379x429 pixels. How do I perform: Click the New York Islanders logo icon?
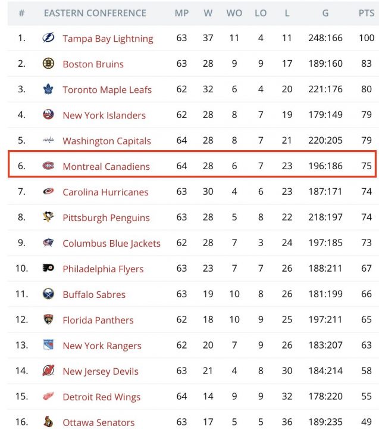tap(48, 115)
